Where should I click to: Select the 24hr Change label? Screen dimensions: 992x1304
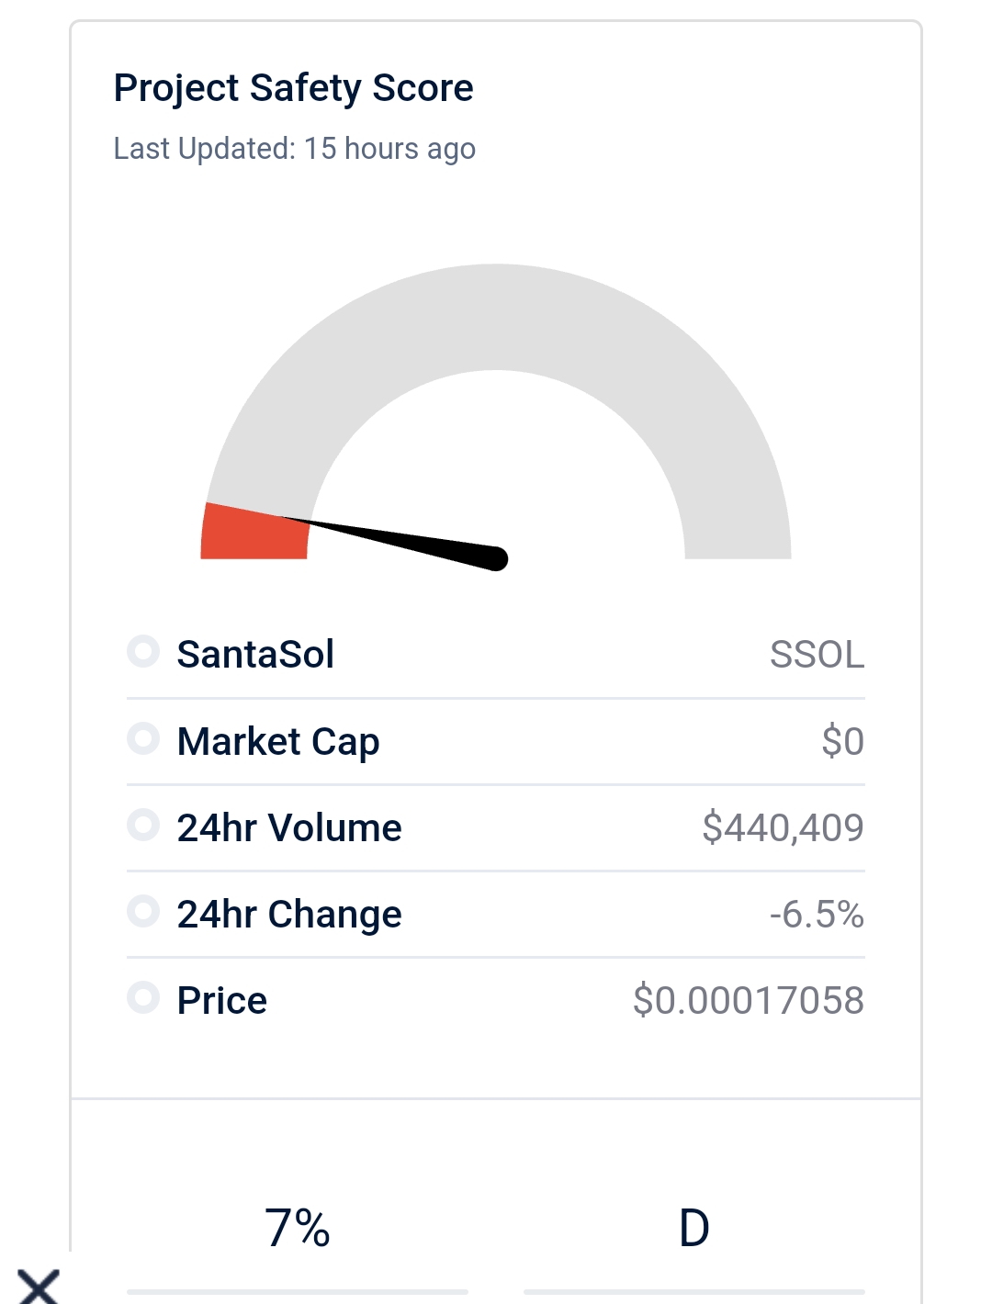pos(289,914)
